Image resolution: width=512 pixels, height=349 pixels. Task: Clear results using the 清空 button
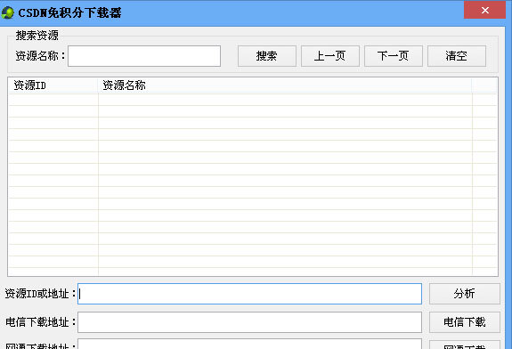(457, 56)
